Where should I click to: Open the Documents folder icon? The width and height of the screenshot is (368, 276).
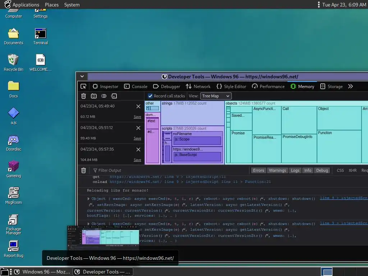[13, 36]
